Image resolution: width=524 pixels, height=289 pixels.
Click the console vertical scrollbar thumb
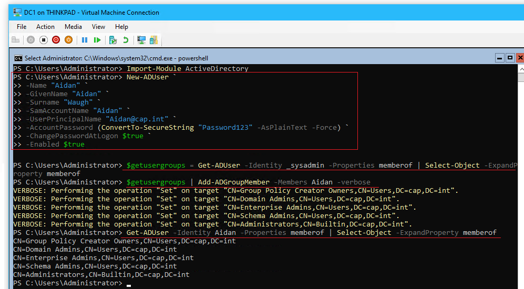coord(521,78)
